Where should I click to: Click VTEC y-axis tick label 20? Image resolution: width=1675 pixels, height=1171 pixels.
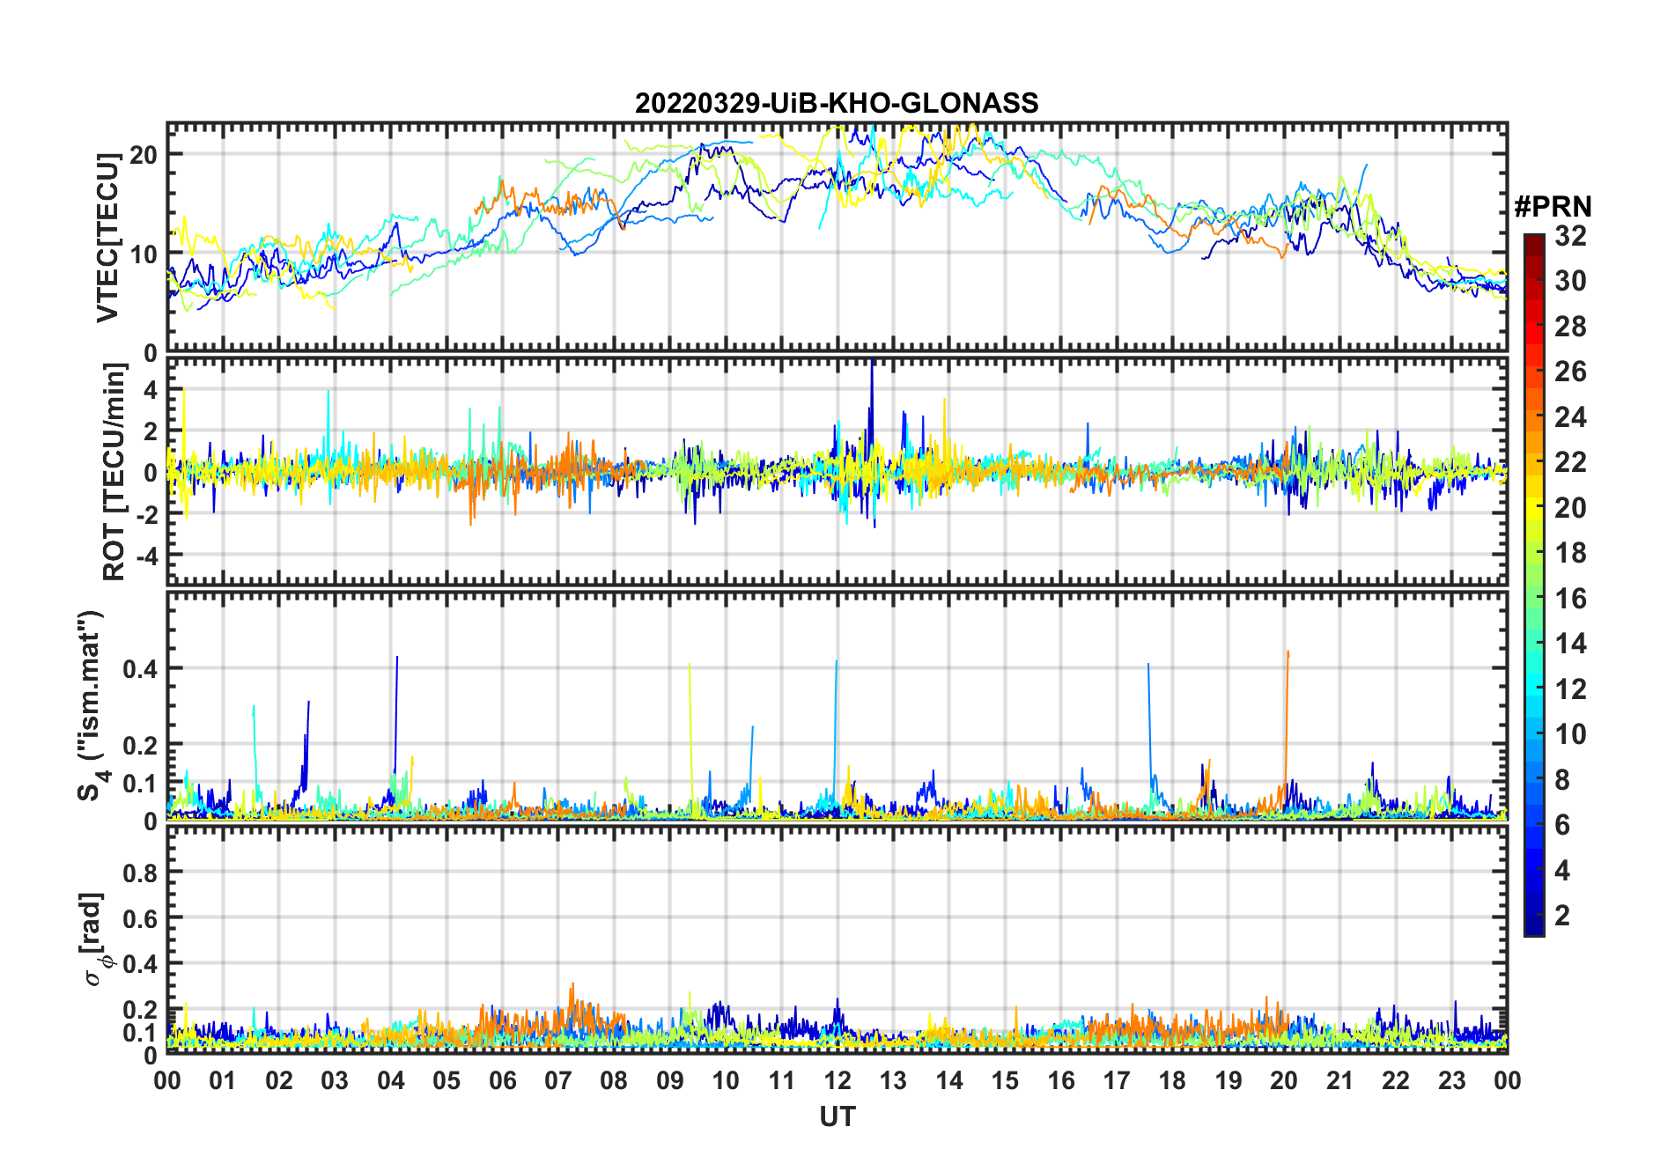(144, 154)
